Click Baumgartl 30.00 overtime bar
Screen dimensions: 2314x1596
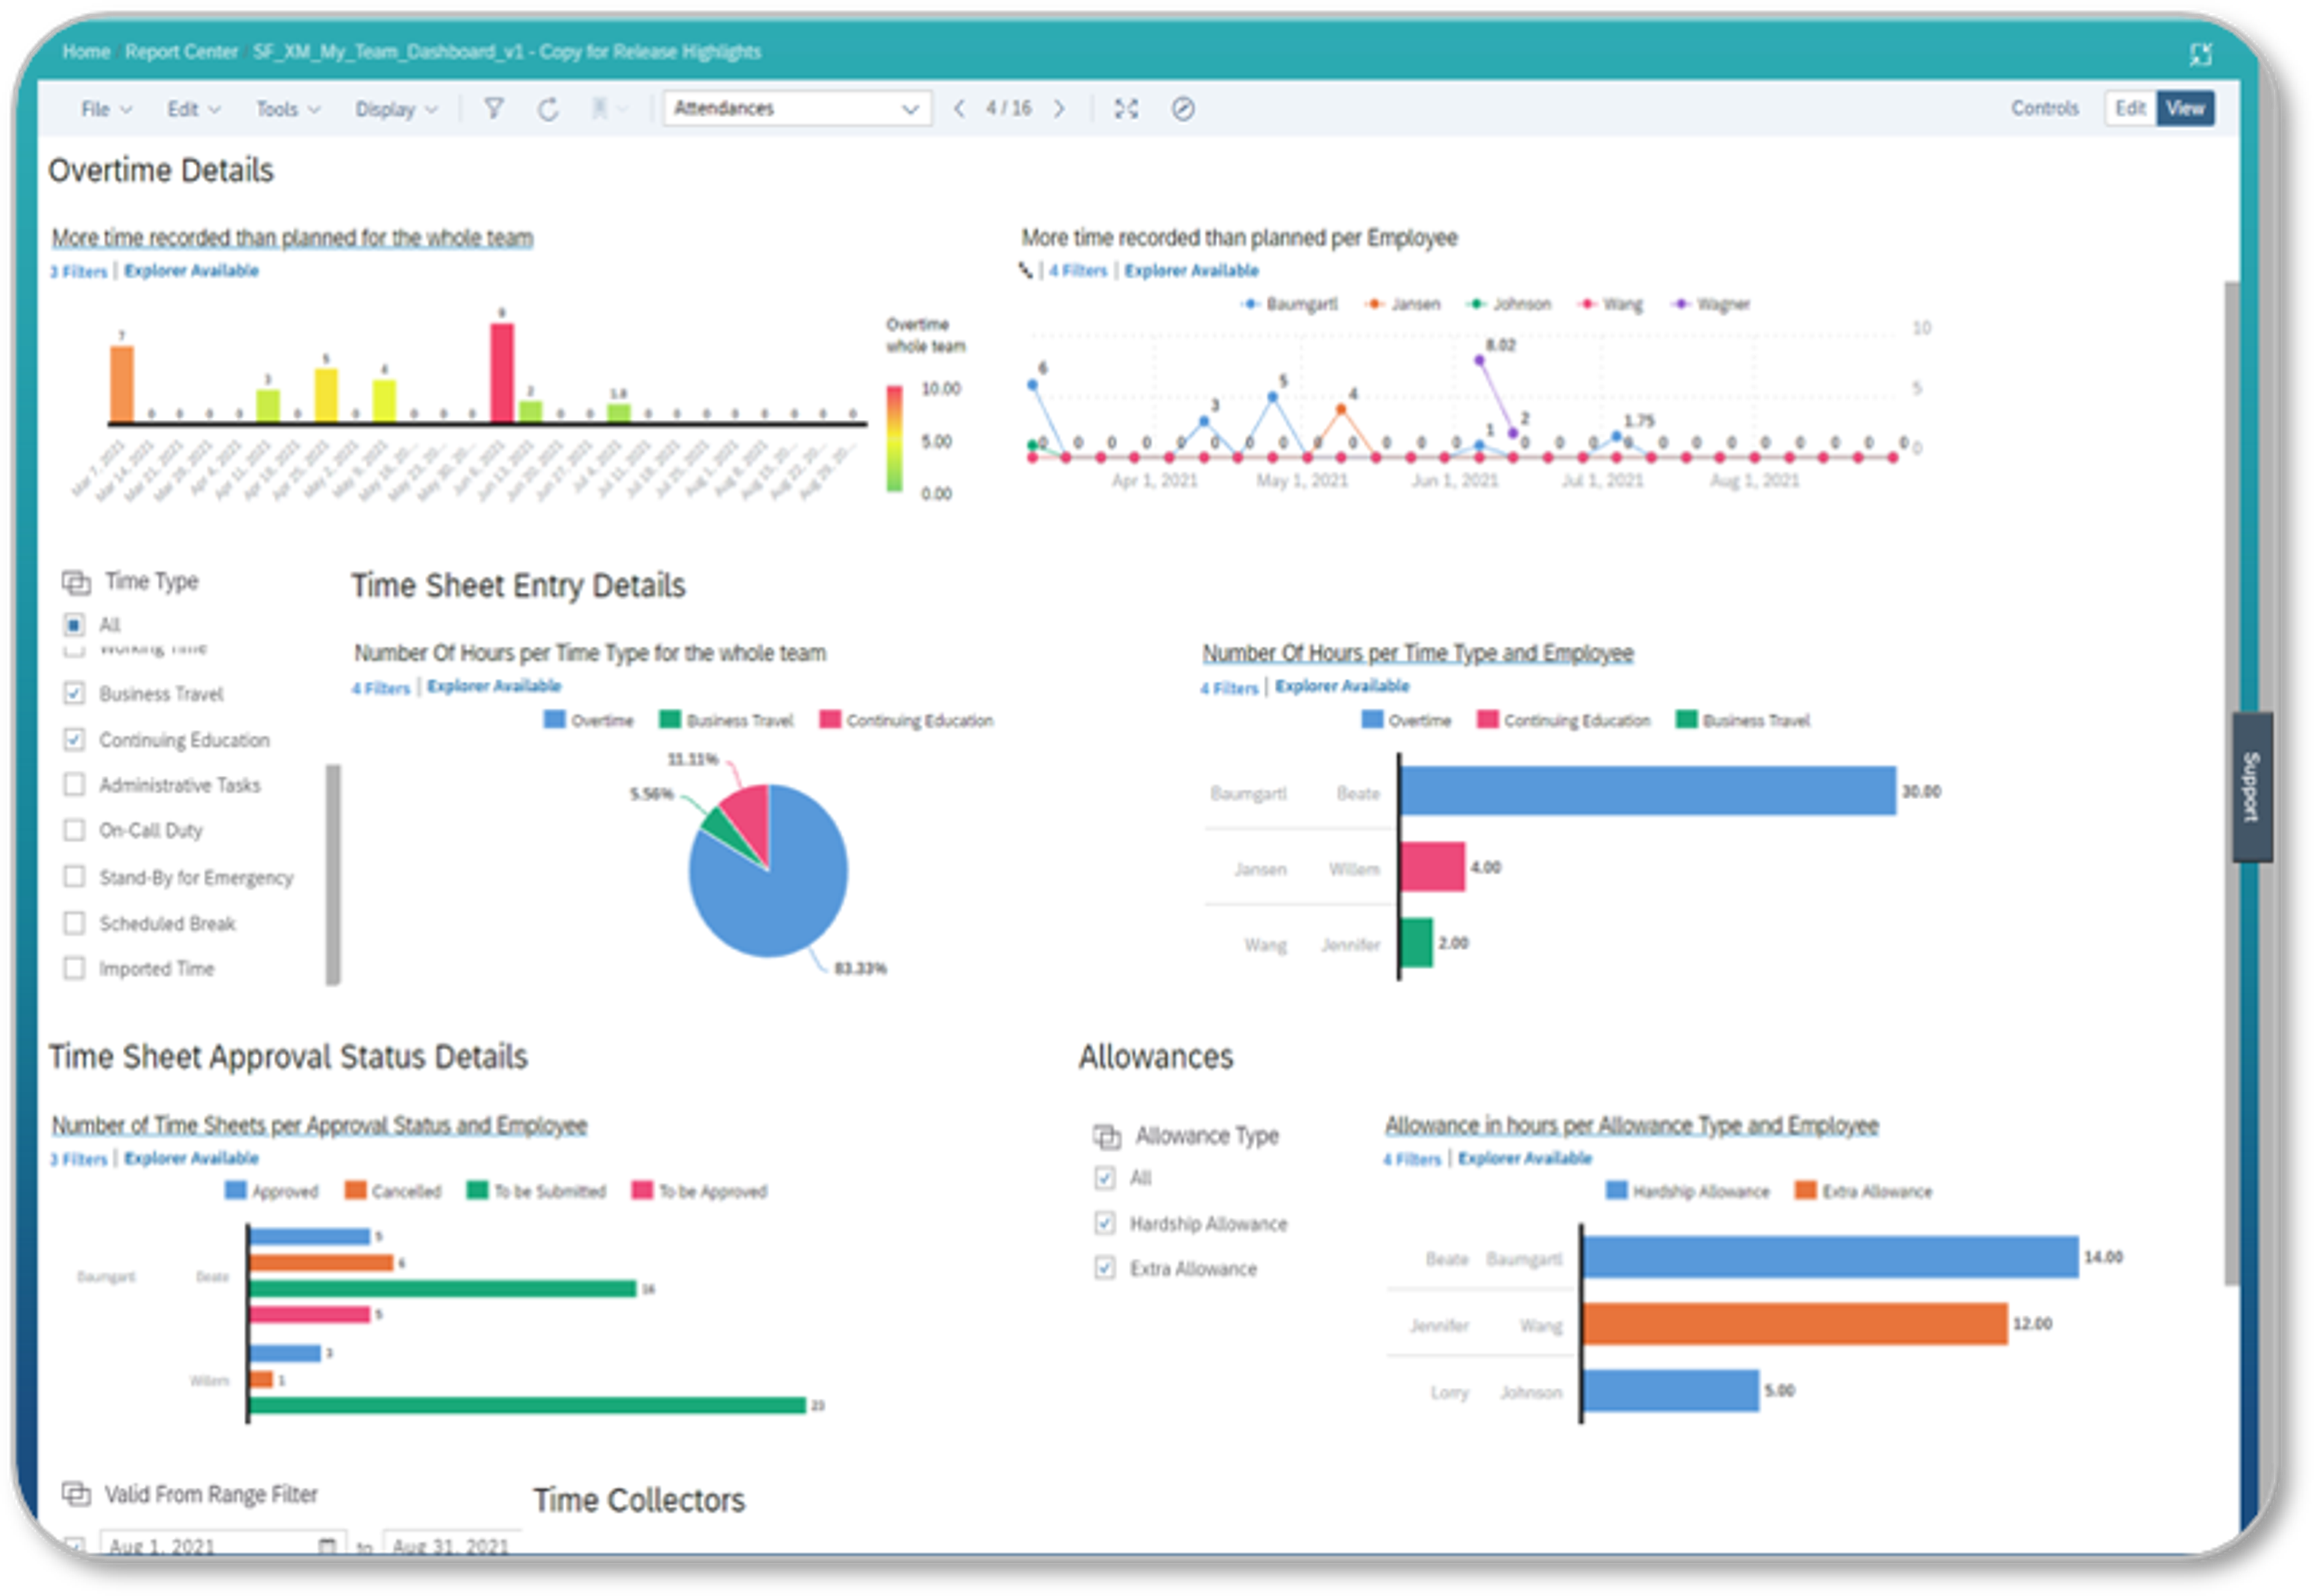[1648, 790]
